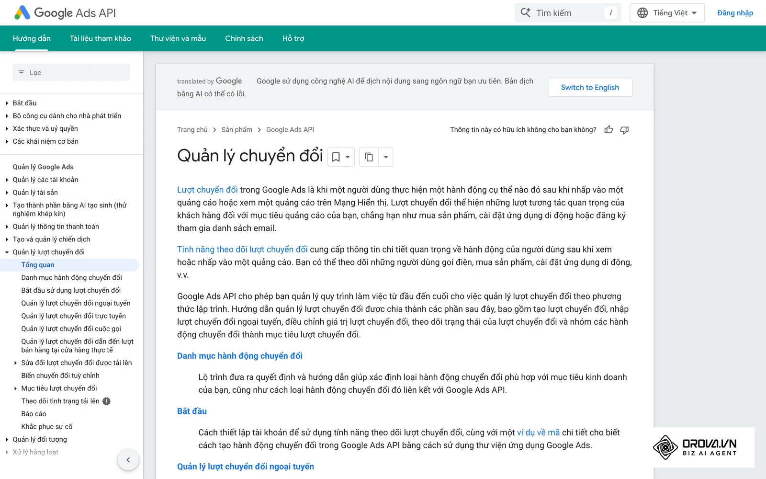Click the Google Ads API breadcrumb
Image resolution: width=766 pixels, height=479 pixels.
click(x=290, y=130)
